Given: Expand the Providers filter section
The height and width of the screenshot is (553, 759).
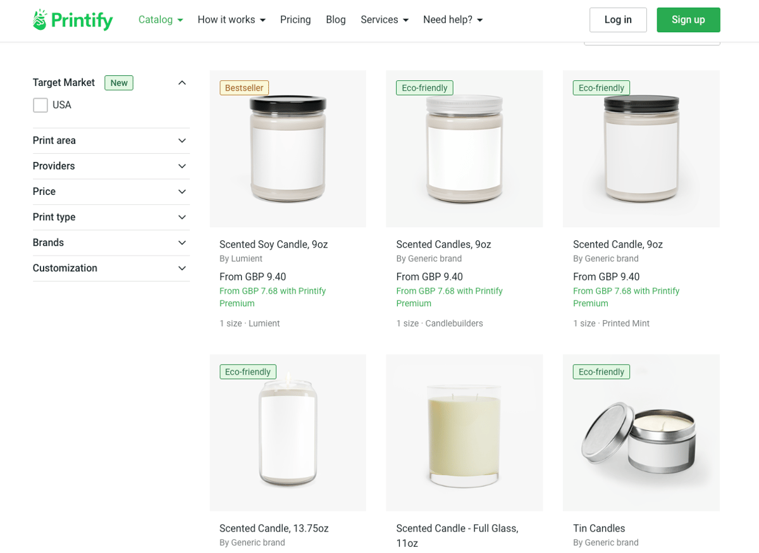Looking at the screenshot, I should click(x=111, y=166).
